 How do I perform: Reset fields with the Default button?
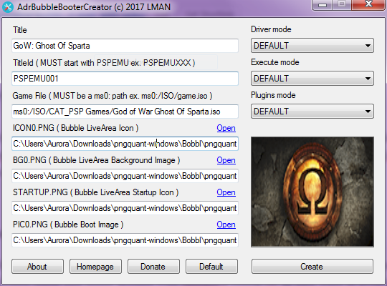211,266
